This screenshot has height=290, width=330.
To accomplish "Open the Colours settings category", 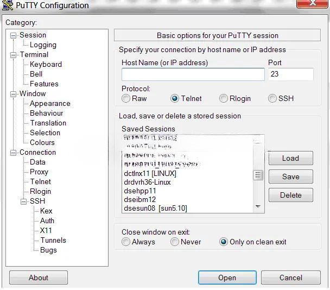I will (42, 142).
